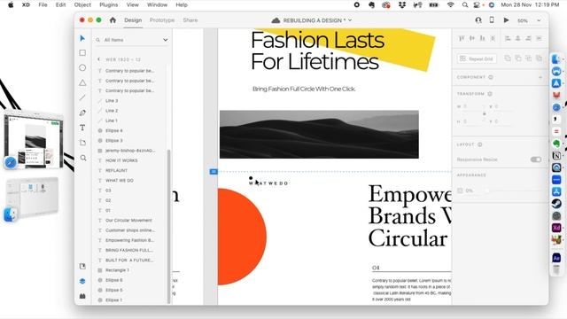Click the Distribute Horizontally icon

539,38
